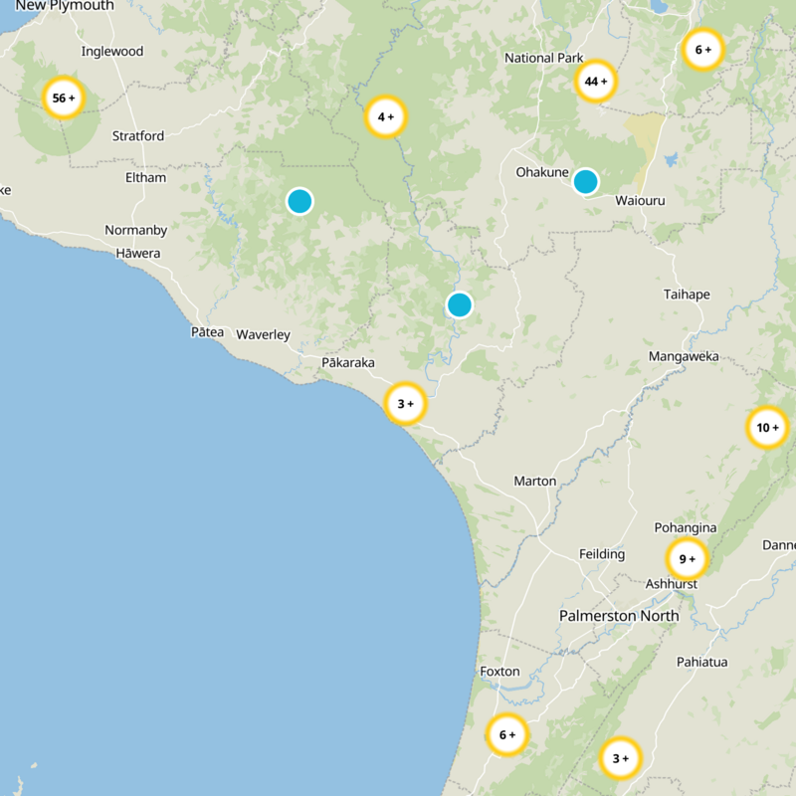Click the Eltham town label
This screenshot has width=796, height=796.
(145, 178)
